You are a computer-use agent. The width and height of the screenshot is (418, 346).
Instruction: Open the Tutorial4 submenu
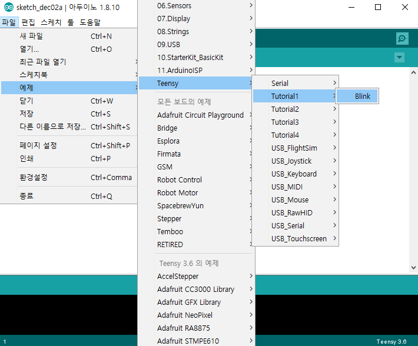click(296, 135)
